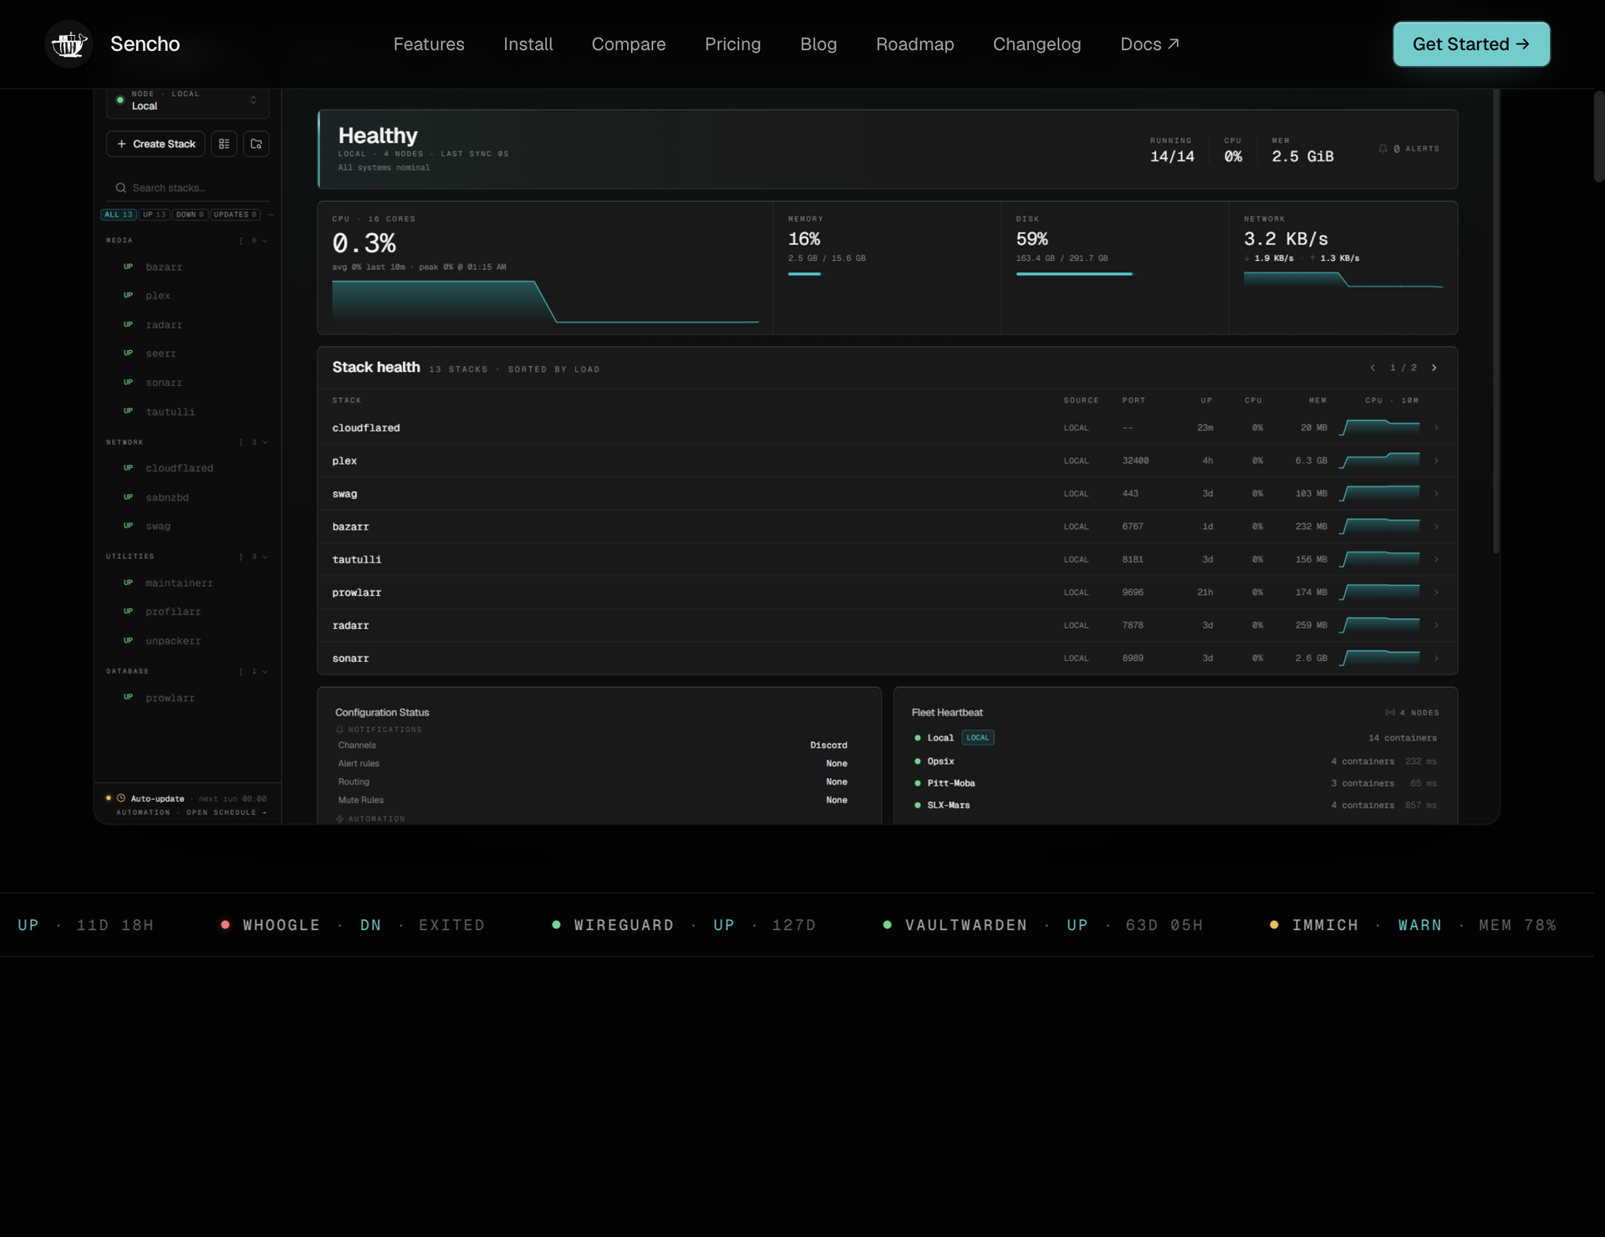Click the arrow at end of radarr row
This screenshot has width=1605, height=1237.
click(x=1436, y=625)
